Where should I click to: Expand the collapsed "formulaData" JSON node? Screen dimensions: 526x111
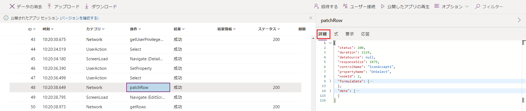pyautogui.click(x=330, y=81)
